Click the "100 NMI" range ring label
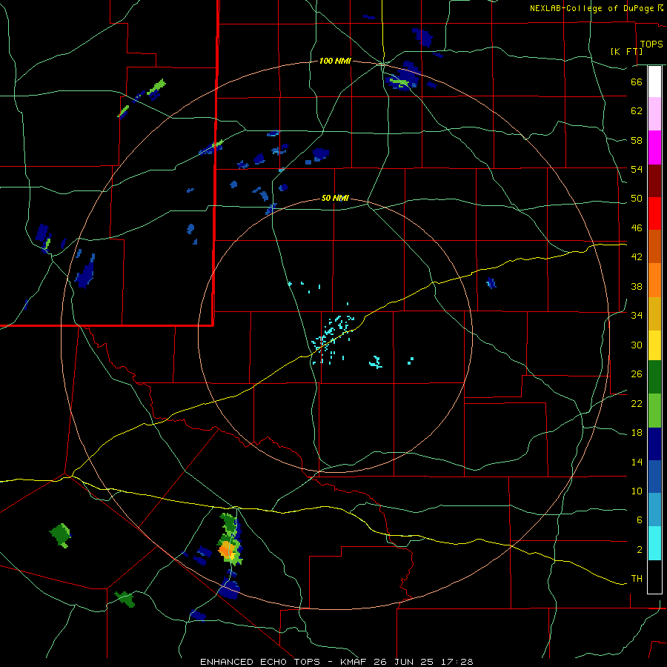The image size is (667, 667). click(x=335, y=61)
